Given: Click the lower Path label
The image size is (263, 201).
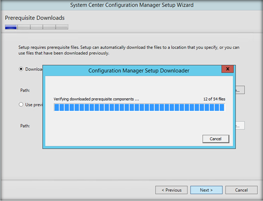Looking at the screenshot, I should click(x=25, y=126).
